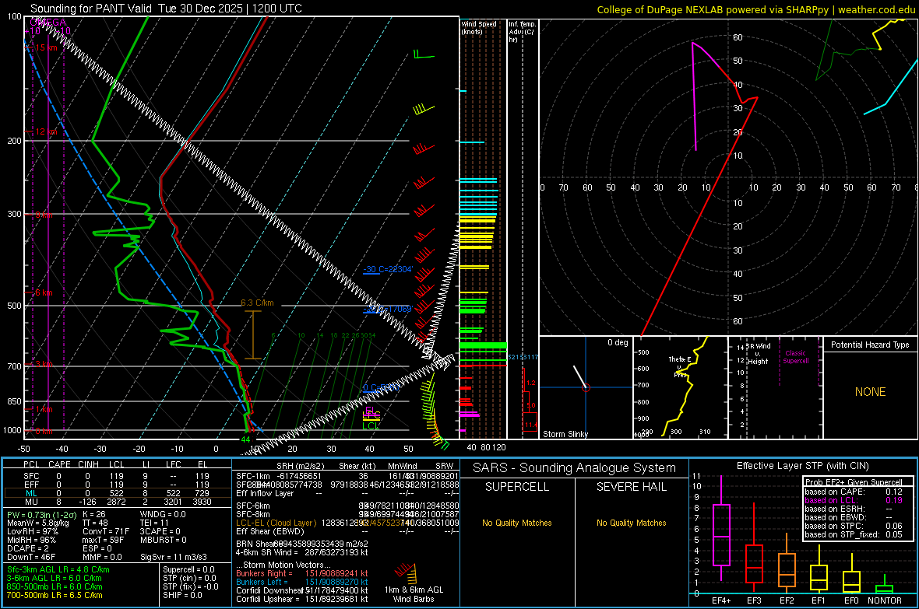Click the Supercell = 0.0 parameter
The image size is (919, 609).
tap(188, 569)
